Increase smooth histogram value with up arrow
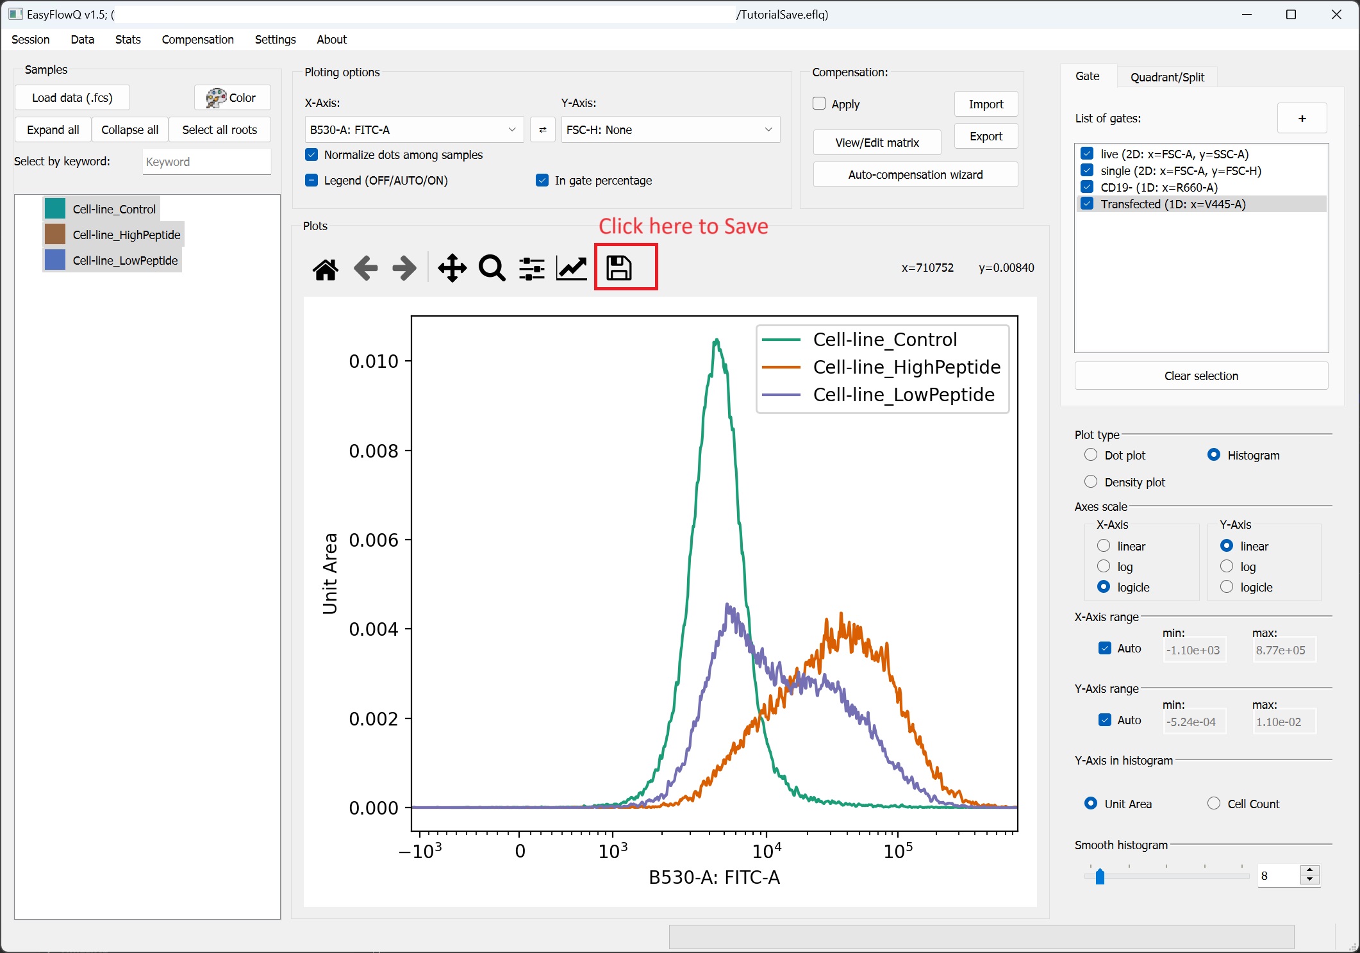 [1310, 870]
